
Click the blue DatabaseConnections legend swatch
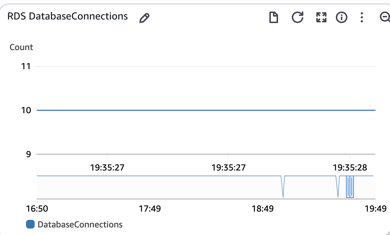point(30,224)
